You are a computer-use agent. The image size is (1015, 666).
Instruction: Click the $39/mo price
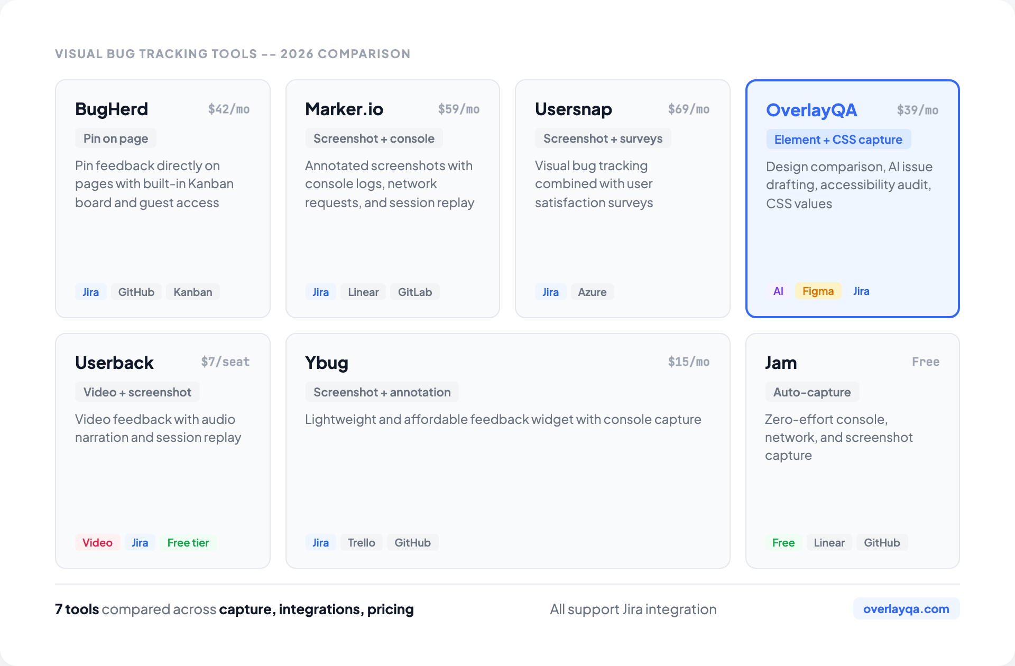pos(918,110)
